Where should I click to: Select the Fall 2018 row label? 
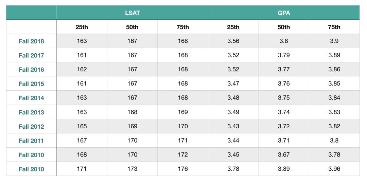[x=31, y=41]
